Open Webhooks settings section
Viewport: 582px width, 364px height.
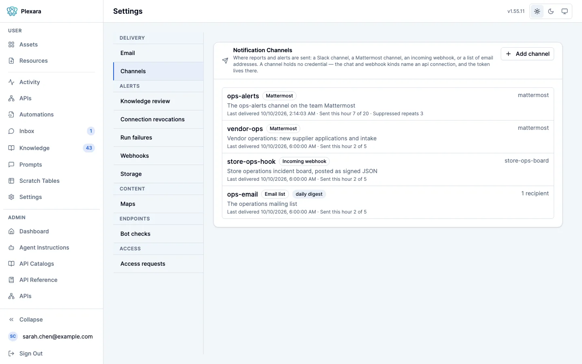tap(158, 156)
